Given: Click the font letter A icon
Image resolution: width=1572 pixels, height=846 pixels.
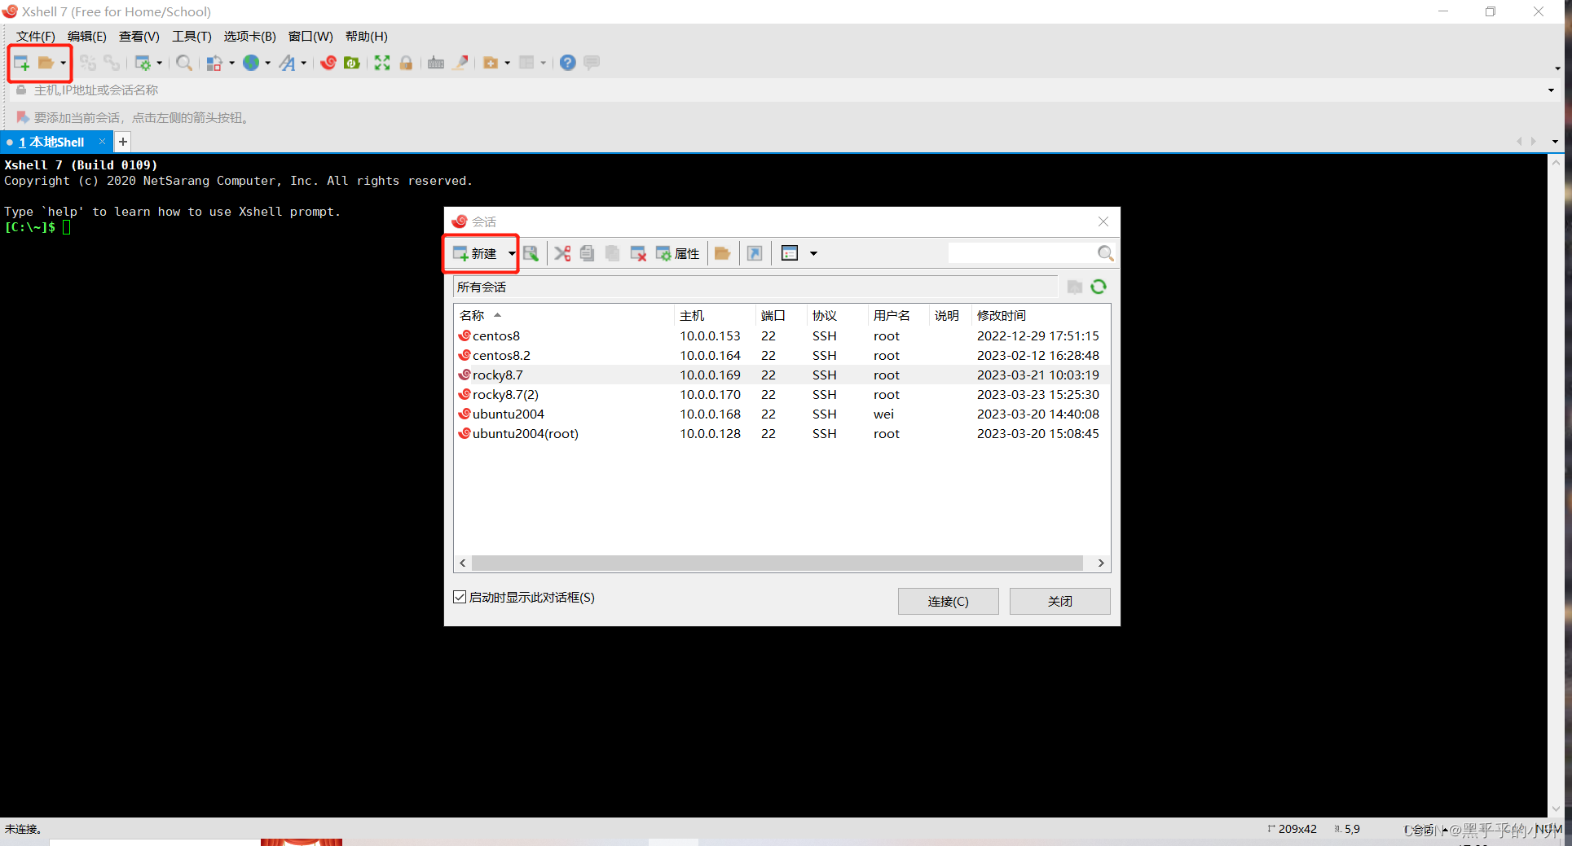Looking at the screenshot, I should [x=288, y=63].
